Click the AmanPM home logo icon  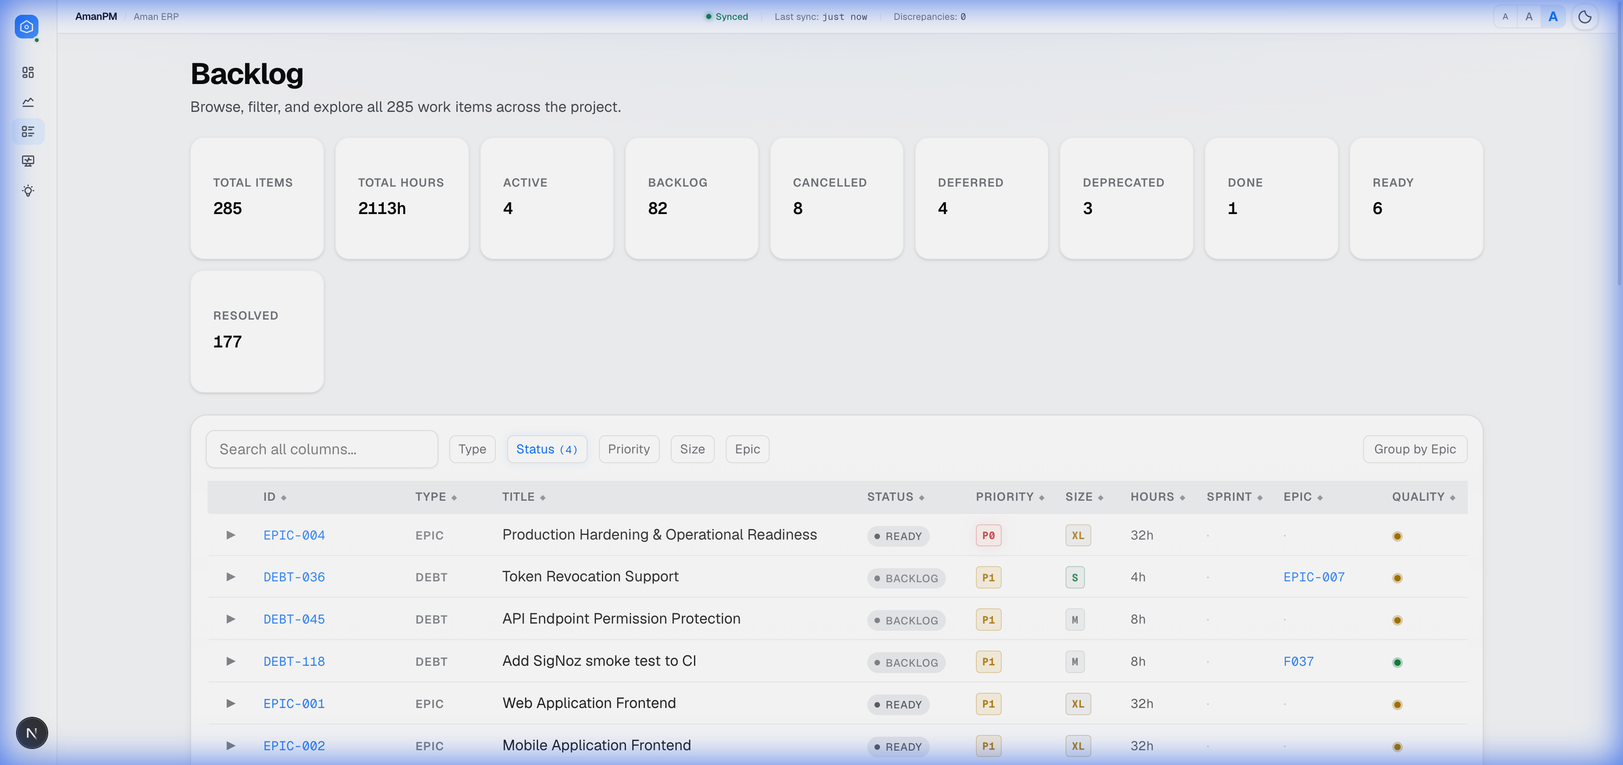(x=27, y=27)
